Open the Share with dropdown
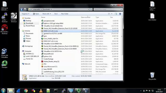The width and height of the screenshot is (166, 93). [x=47, y=14]
